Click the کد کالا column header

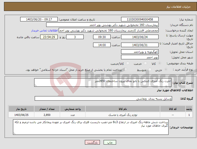pyautogui.click(x=173, y=109)
